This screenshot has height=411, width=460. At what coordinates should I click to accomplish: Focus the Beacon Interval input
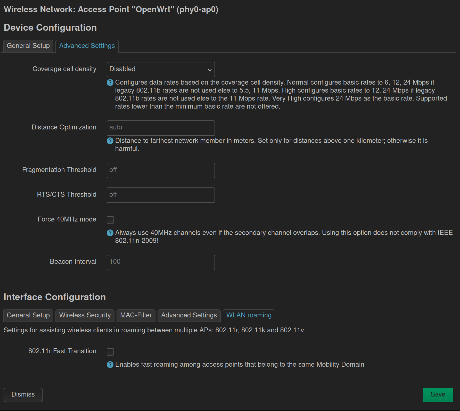click(x=161, y=262)
